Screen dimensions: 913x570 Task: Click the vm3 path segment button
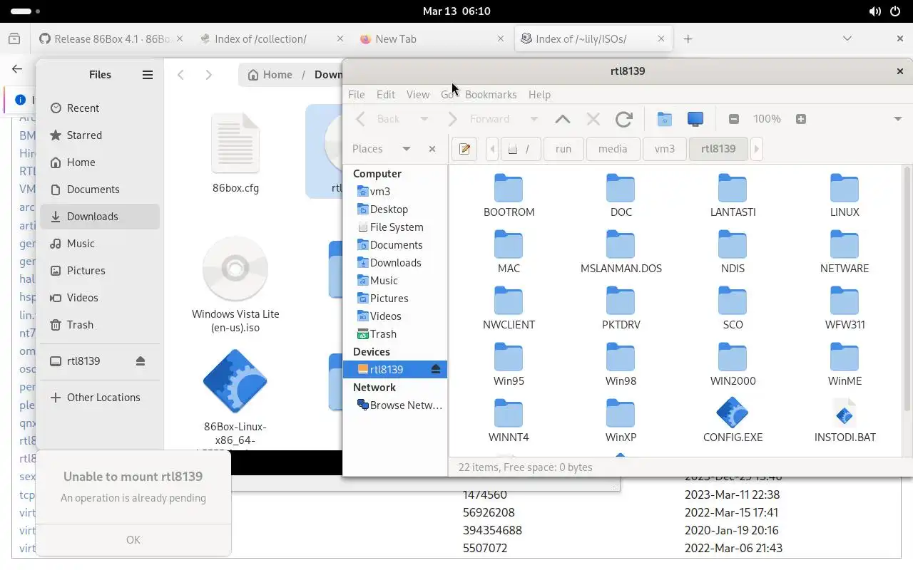pyautogui.click(x=664, y=149)
